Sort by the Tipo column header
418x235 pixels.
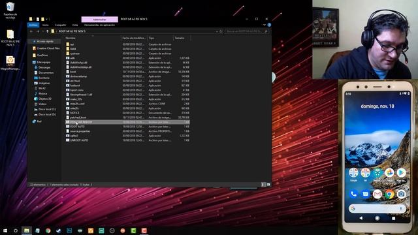coord(160,38)
